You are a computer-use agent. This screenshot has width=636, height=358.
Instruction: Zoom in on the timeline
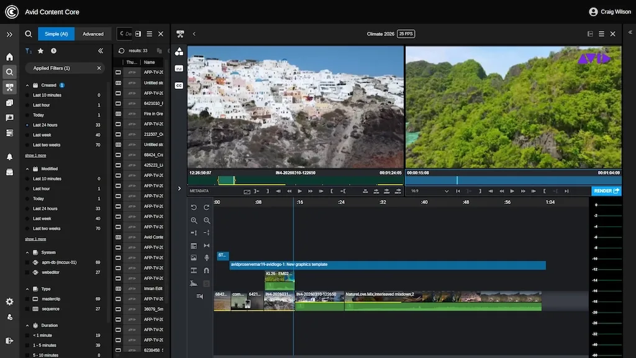[x=194, y=221]
